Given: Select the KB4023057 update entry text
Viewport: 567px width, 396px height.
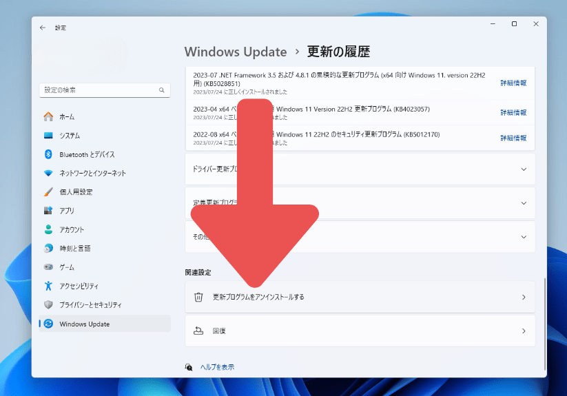Looking at the screenshot, I should point(311,109).
